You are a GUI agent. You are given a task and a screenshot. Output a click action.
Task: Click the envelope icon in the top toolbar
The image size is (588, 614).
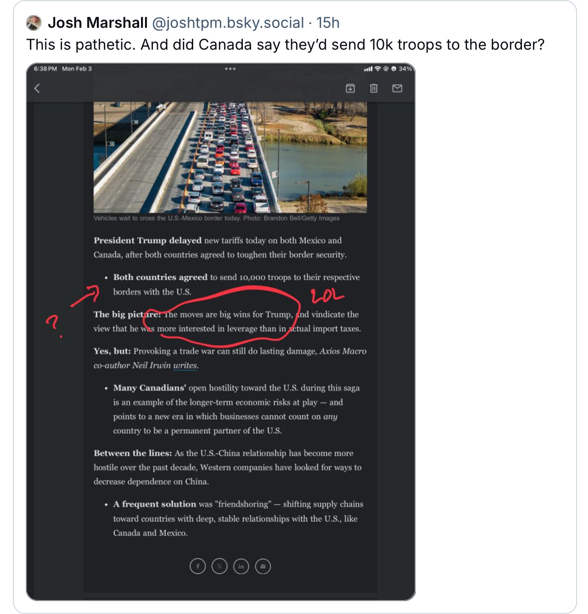[x=397, y=88]
